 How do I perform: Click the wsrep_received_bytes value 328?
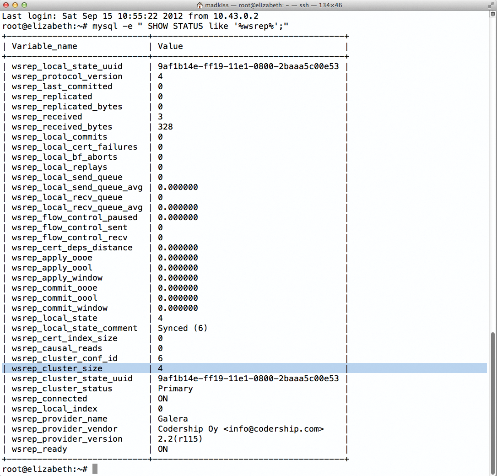pyautogui.click(x=165, y=127)
